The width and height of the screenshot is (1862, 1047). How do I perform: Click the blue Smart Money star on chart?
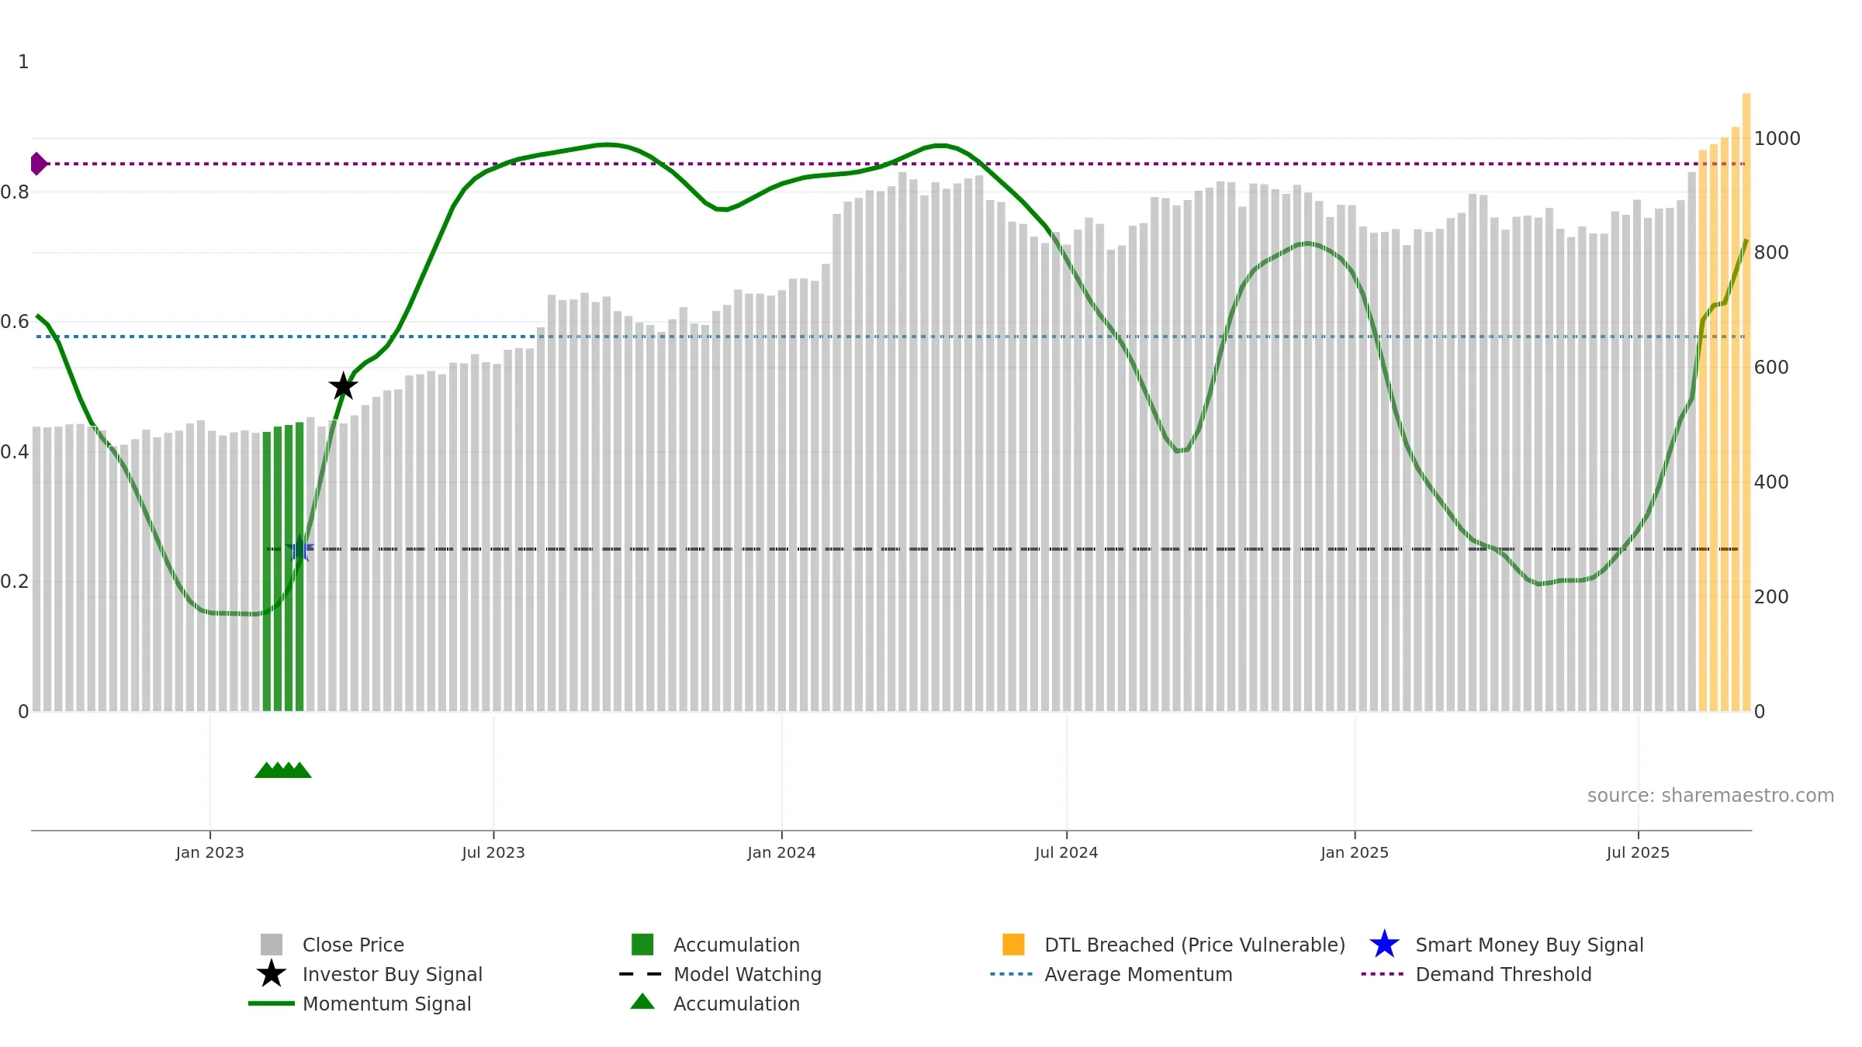click(x=299, y=549)
